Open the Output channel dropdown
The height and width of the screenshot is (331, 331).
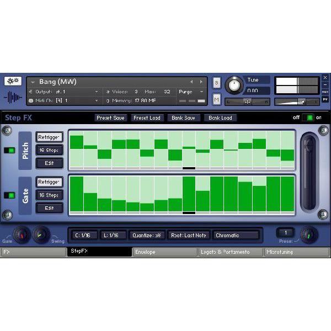tap(96, 92)
